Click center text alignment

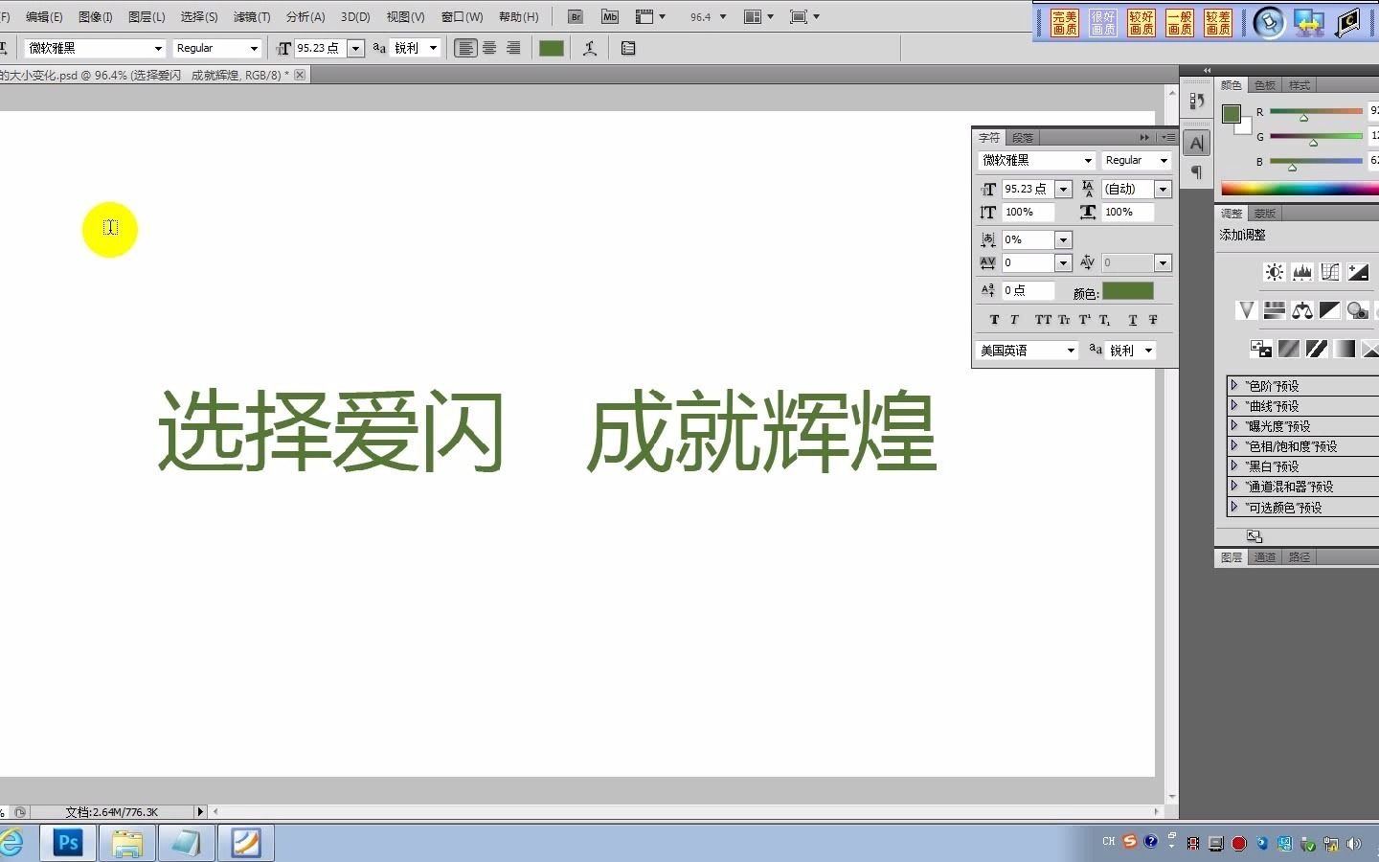(x=489, y=48)
